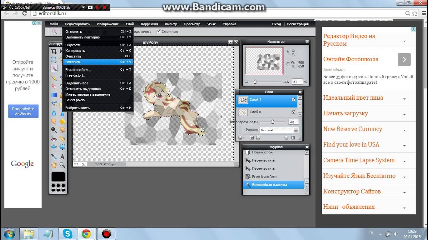Click the browser address bar editor.0lik.ru
The width and height of the screenshot is (428, 240).
217,13
